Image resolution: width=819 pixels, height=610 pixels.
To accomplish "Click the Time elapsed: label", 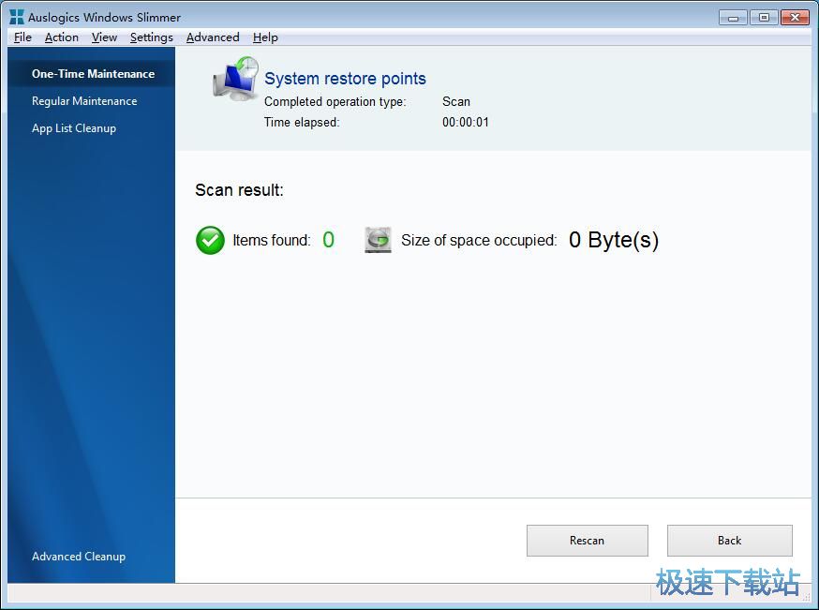I will click(302, 122).
